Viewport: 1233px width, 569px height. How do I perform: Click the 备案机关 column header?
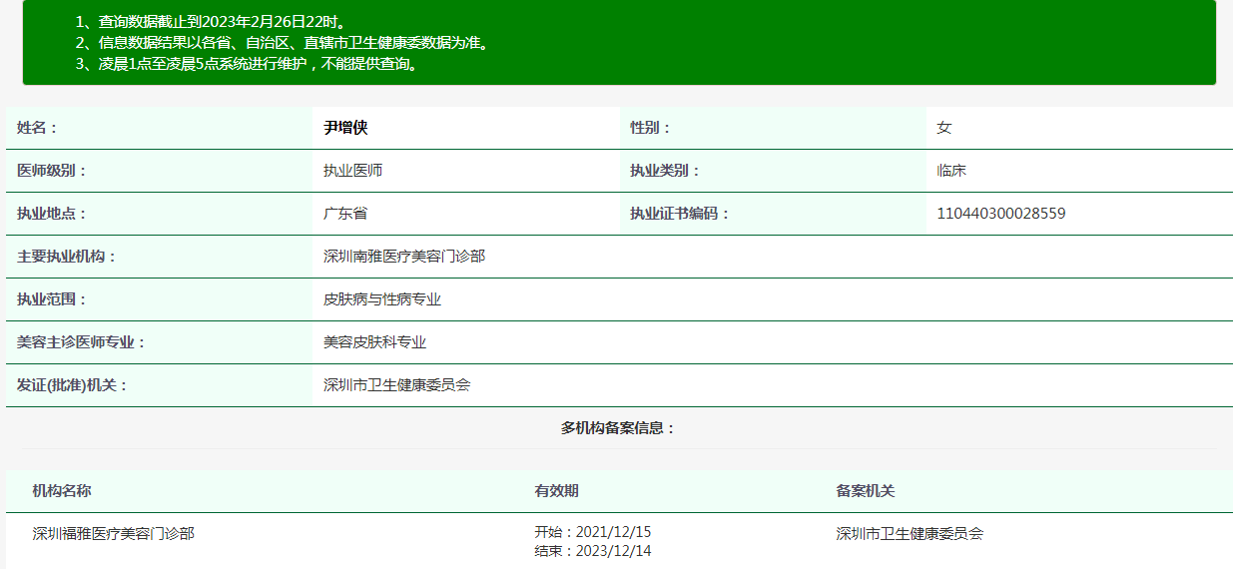(x=866, y=491)
